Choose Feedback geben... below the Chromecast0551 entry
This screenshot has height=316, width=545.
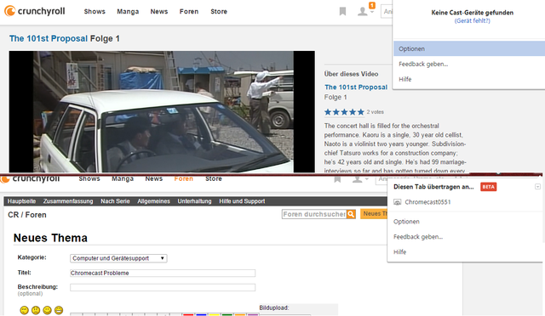tap(418, 236)
